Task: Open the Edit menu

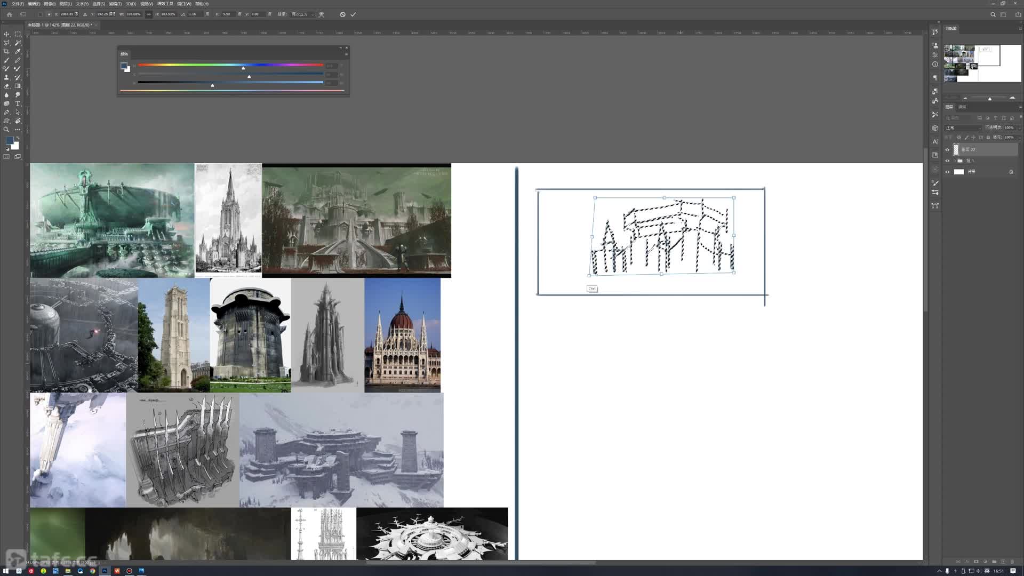Action: click(34, 4)
